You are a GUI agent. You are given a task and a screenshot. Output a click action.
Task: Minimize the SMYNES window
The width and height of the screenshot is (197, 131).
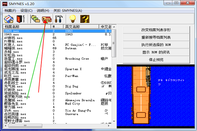tap(168, 3)
